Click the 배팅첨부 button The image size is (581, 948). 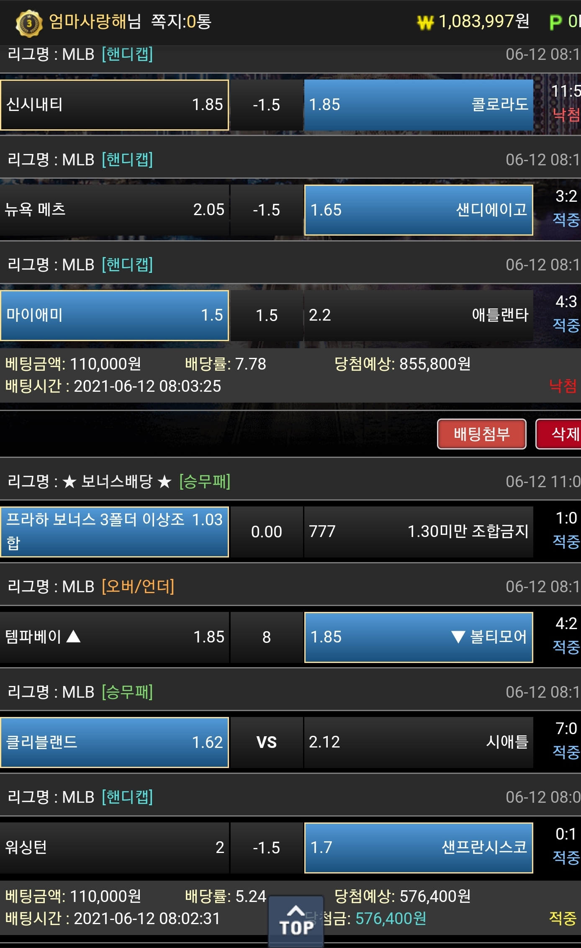pos(482,434)
